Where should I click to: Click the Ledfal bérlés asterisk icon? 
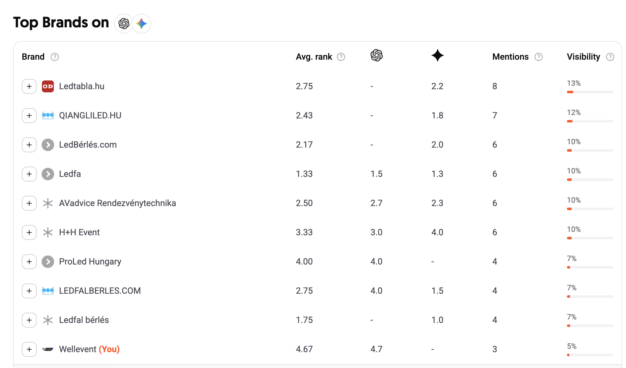click(x=48, y=320)
